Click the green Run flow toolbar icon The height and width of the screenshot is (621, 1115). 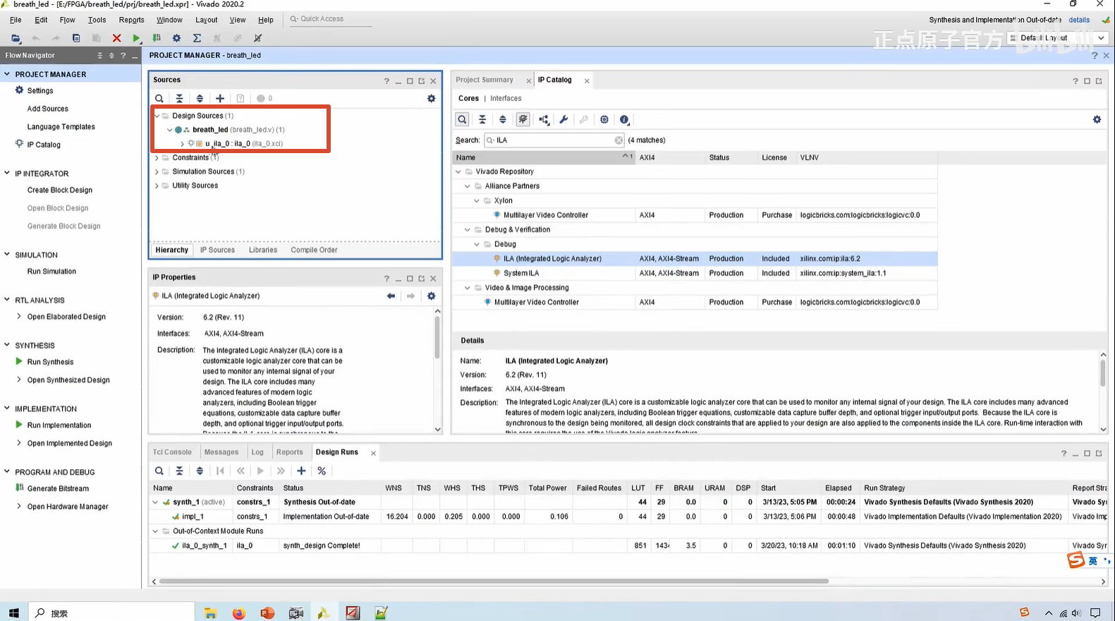pos(137,38)
